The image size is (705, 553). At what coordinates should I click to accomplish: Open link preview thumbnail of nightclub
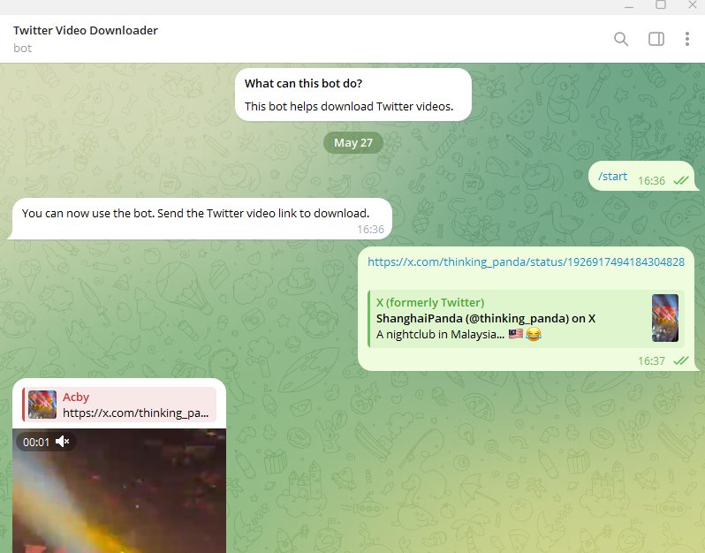(x=665, y=318)
